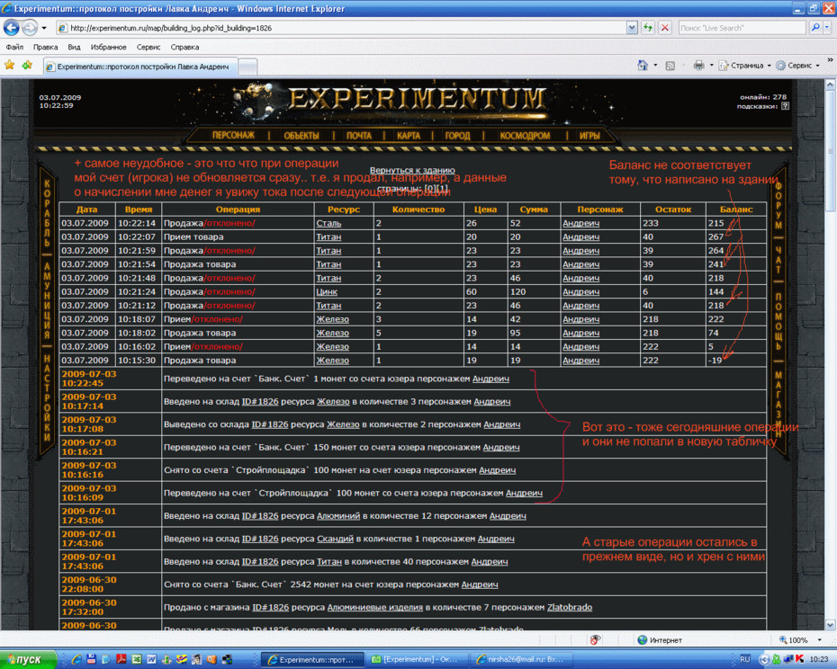The width and height of the screenshot is (837, 669).
Task: Click the Add to Favorites star-plus icon
Action: 27,65
